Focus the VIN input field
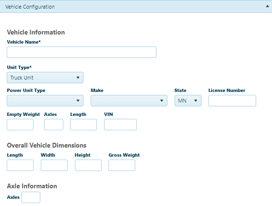Screen dimensions: 272x206 click(120, 125)
